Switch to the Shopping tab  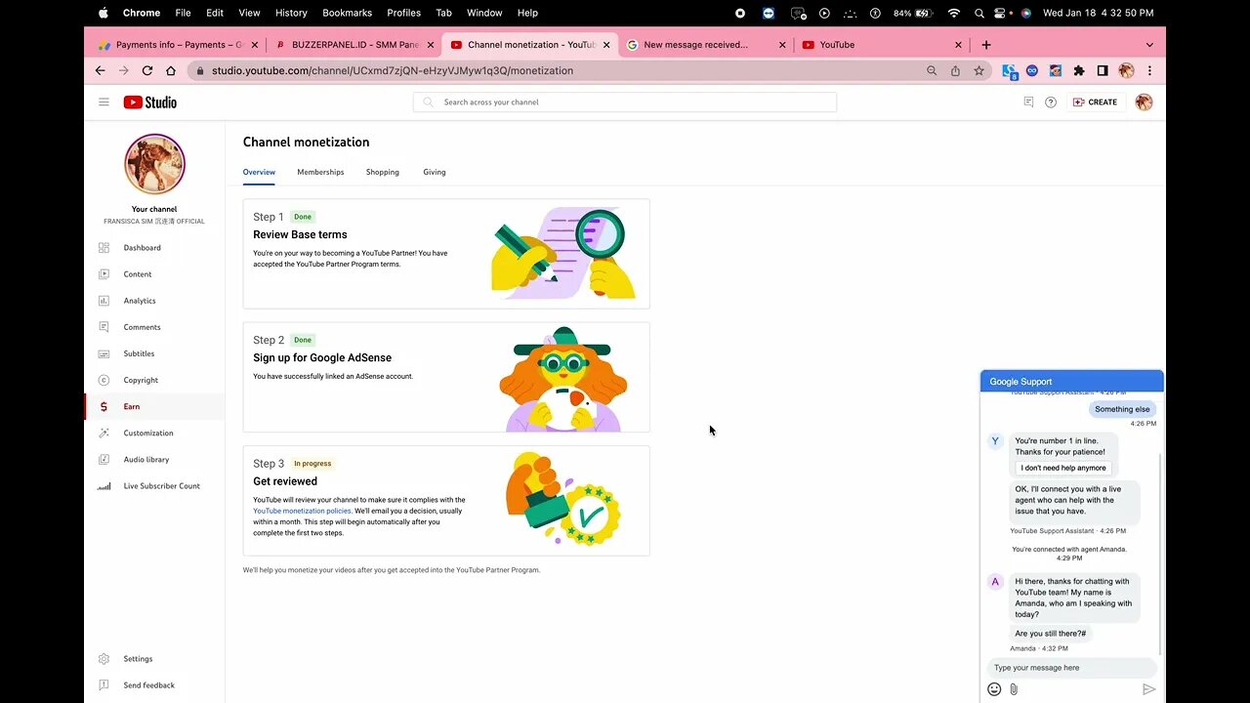pos(383,172)
